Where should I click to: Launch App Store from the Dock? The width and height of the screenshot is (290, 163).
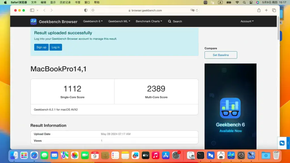pos(166,155)
